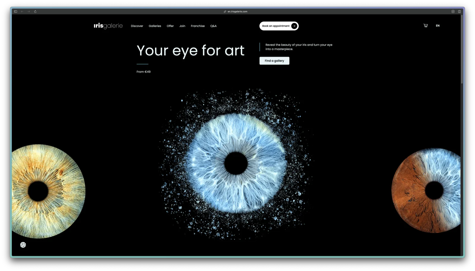Reload the page using the refresh icon
Screen dimensions: 475x271
click(x=35, y=11)
